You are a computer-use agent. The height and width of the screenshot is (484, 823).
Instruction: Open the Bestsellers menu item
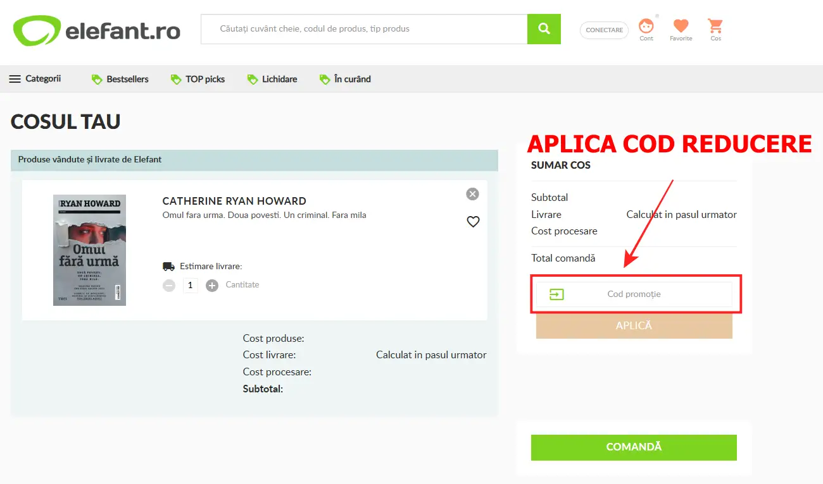120,79
